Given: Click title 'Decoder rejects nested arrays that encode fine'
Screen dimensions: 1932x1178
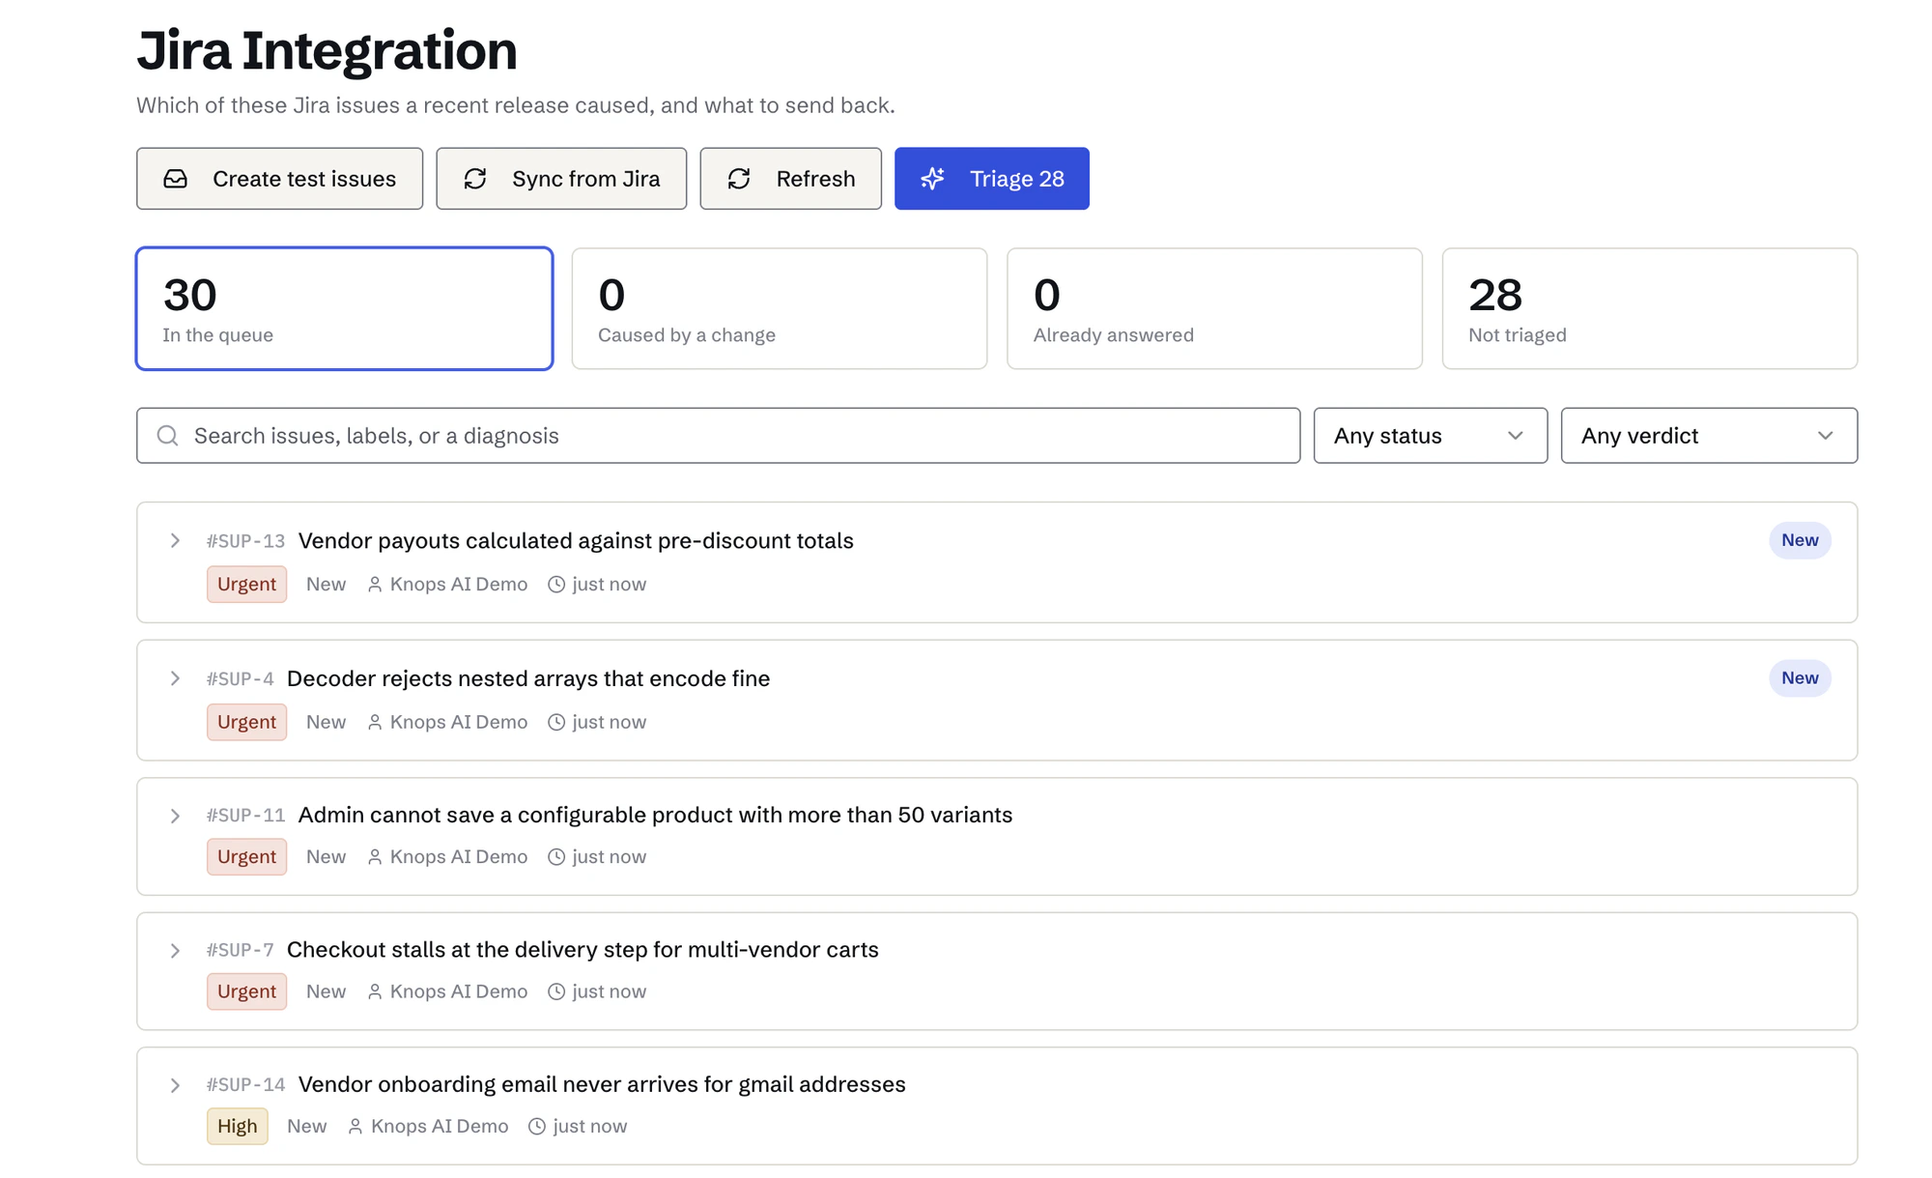Looking at the screenshot, I should (x=528, y=679).
